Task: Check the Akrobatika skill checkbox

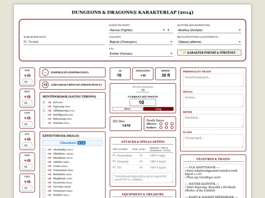Action: click(44, 150)
